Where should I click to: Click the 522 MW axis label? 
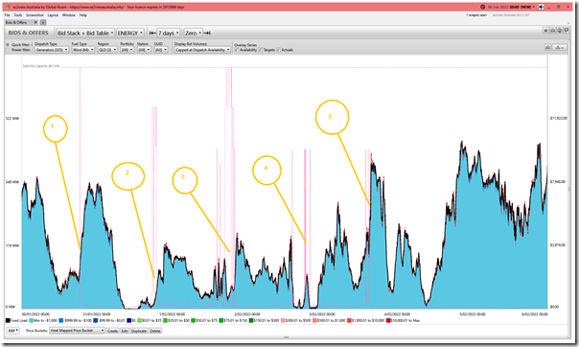(x=12, y=119)
